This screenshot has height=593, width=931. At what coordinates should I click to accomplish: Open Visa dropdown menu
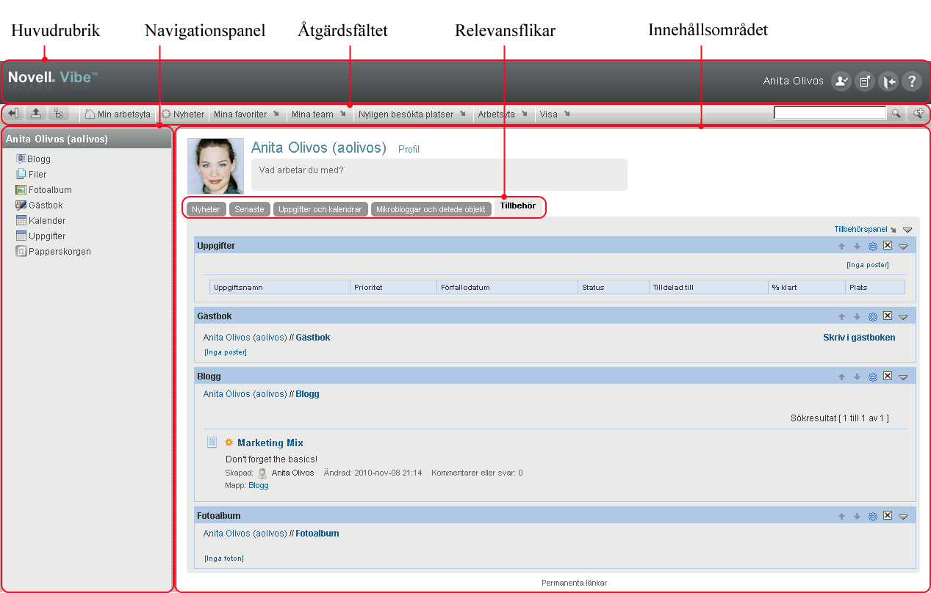[555, 114]
